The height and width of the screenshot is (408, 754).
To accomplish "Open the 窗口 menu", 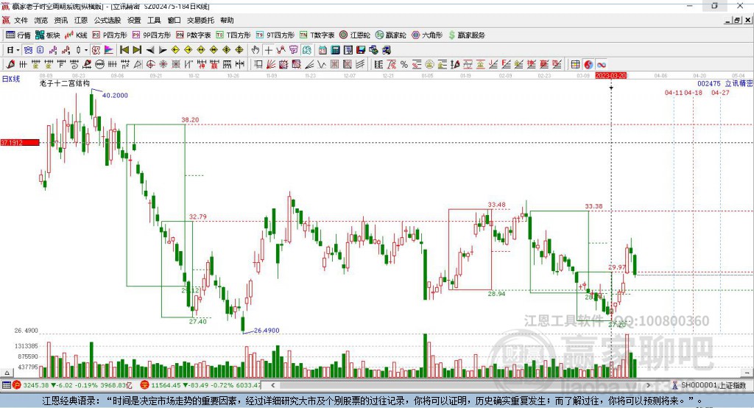I will click(174, 20).
